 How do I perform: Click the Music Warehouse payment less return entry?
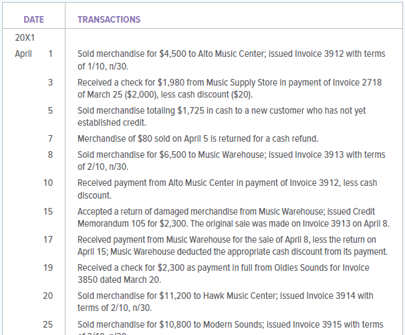[x=233, y=245]
